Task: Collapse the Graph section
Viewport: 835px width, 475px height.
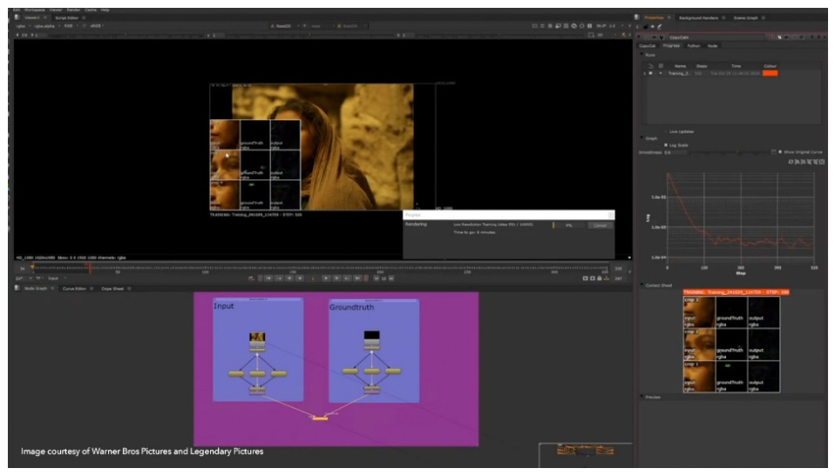Action: tap(642, 137)
